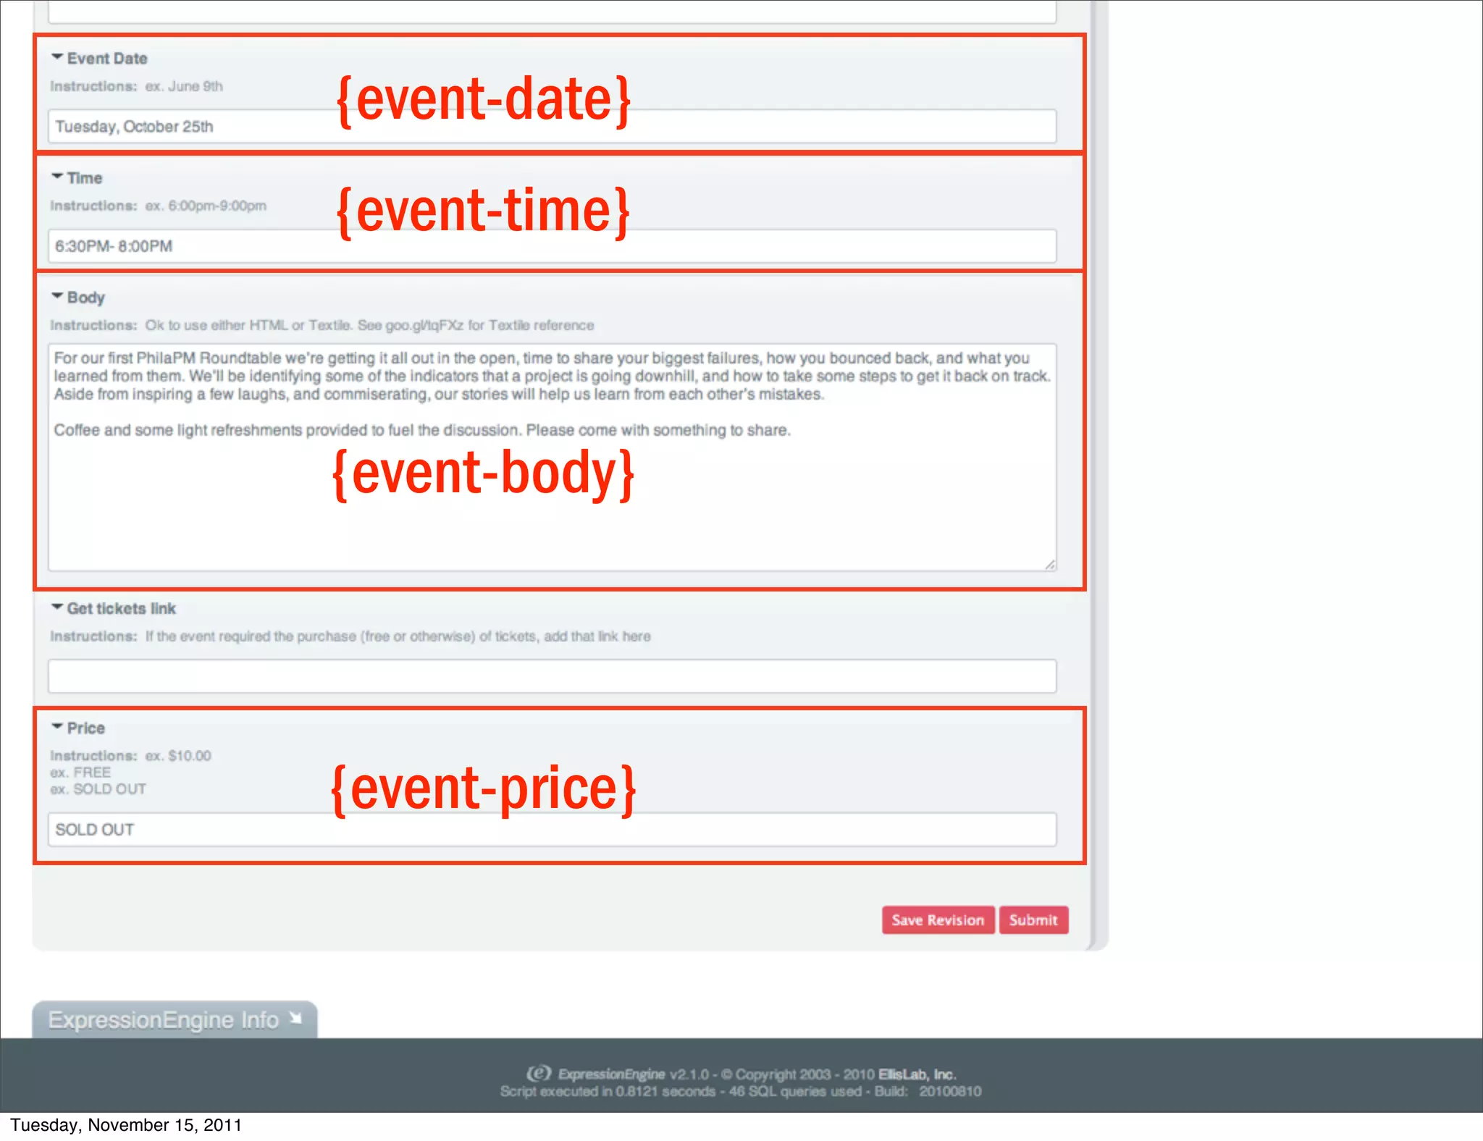Collapse the Body field triangle
Screen dimensions: 1483x1141
point(57,295)
